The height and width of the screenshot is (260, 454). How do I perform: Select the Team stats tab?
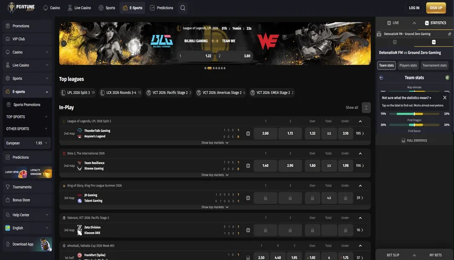(387, 65)
